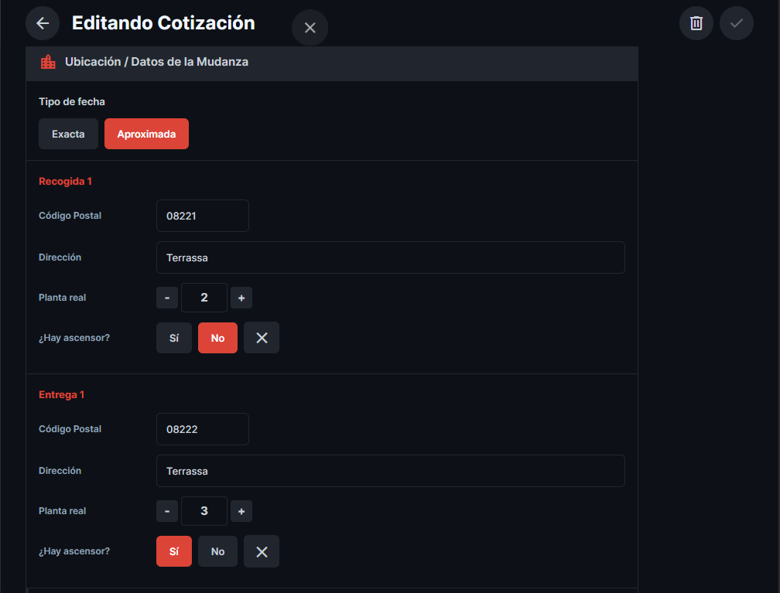Increase Recogida 1 floor with plus
This screenshot has width=780, height=593.
[x=241, y=298]
